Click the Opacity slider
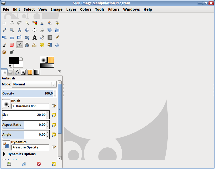Viewport: 215px width, 169px height. pyautogui.click(x=27, y=93)
